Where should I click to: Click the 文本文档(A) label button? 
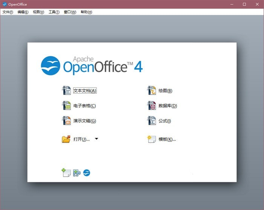[x=85, y=90]
